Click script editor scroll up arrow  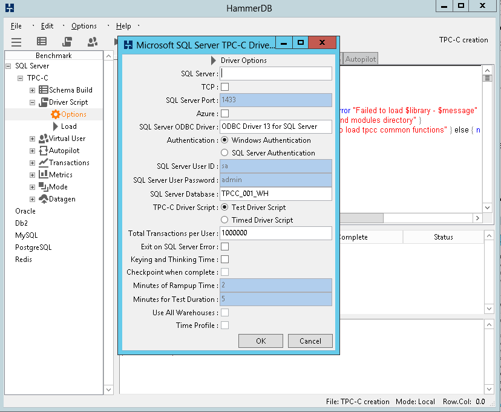487,70
